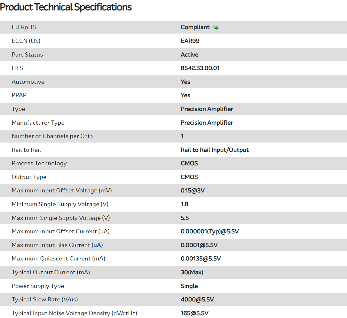
Task: Click the Manufacturer Type row label
Action: [x=38, y=123]
